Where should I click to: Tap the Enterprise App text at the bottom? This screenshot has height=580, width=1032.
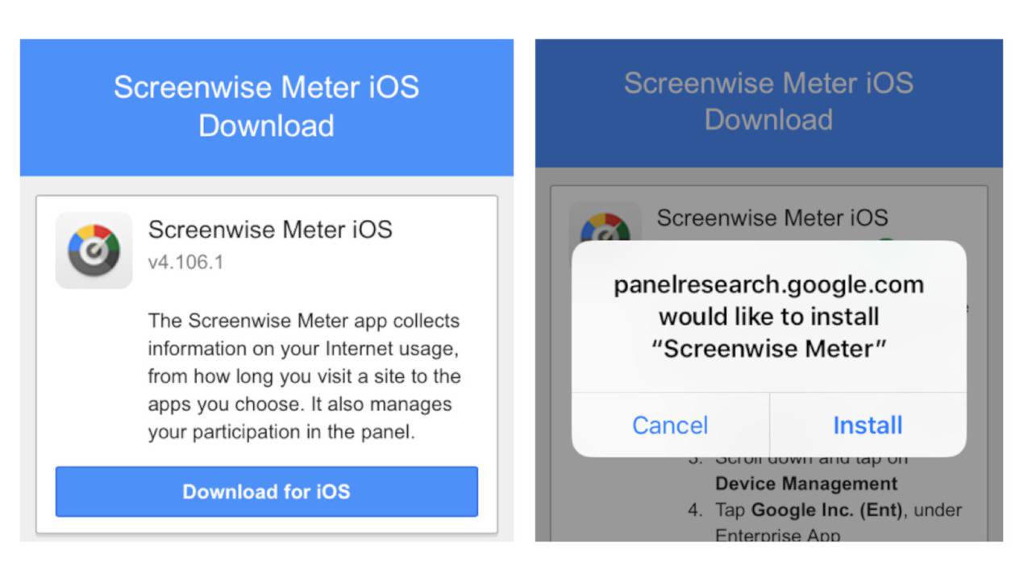click(x=777, y=534)
